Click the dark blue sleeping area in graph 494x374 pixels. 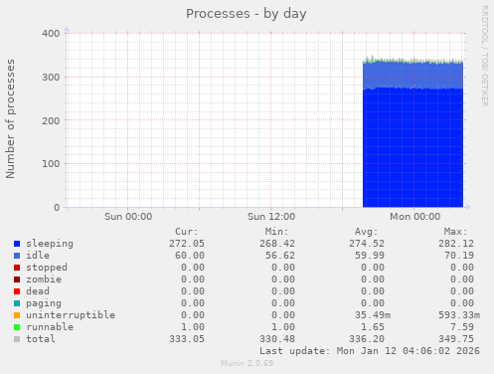click(412, 148)
